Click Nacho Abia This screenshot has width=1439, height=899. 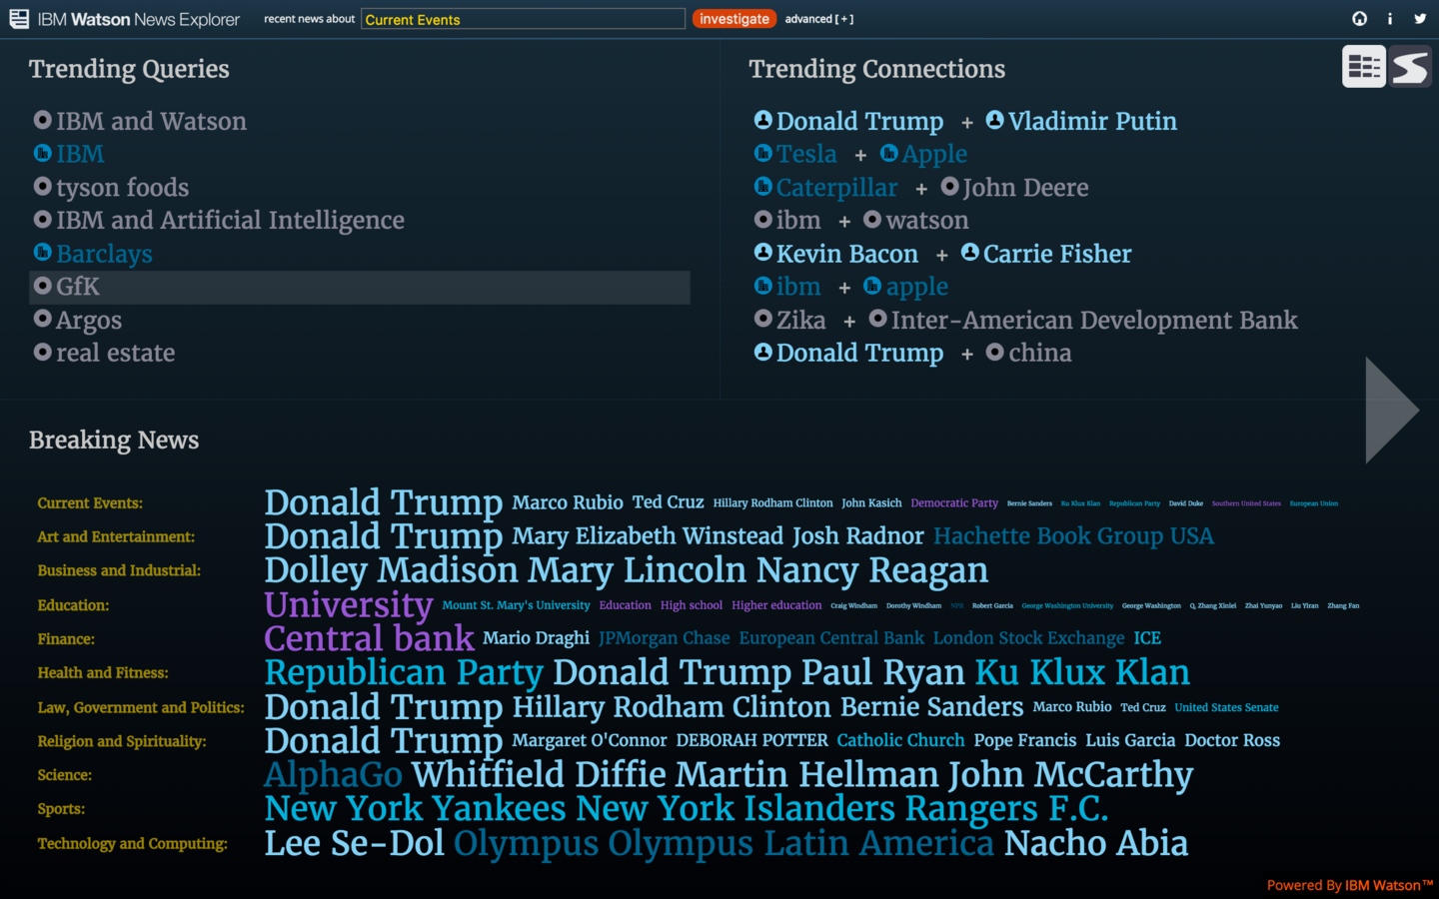[1096, 843]
